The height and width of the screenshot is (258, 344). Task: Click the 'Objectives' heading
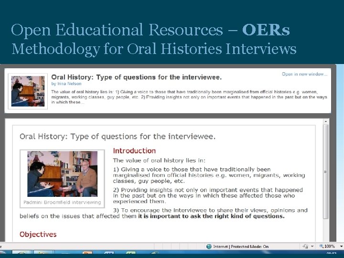(x=38, y=234)
